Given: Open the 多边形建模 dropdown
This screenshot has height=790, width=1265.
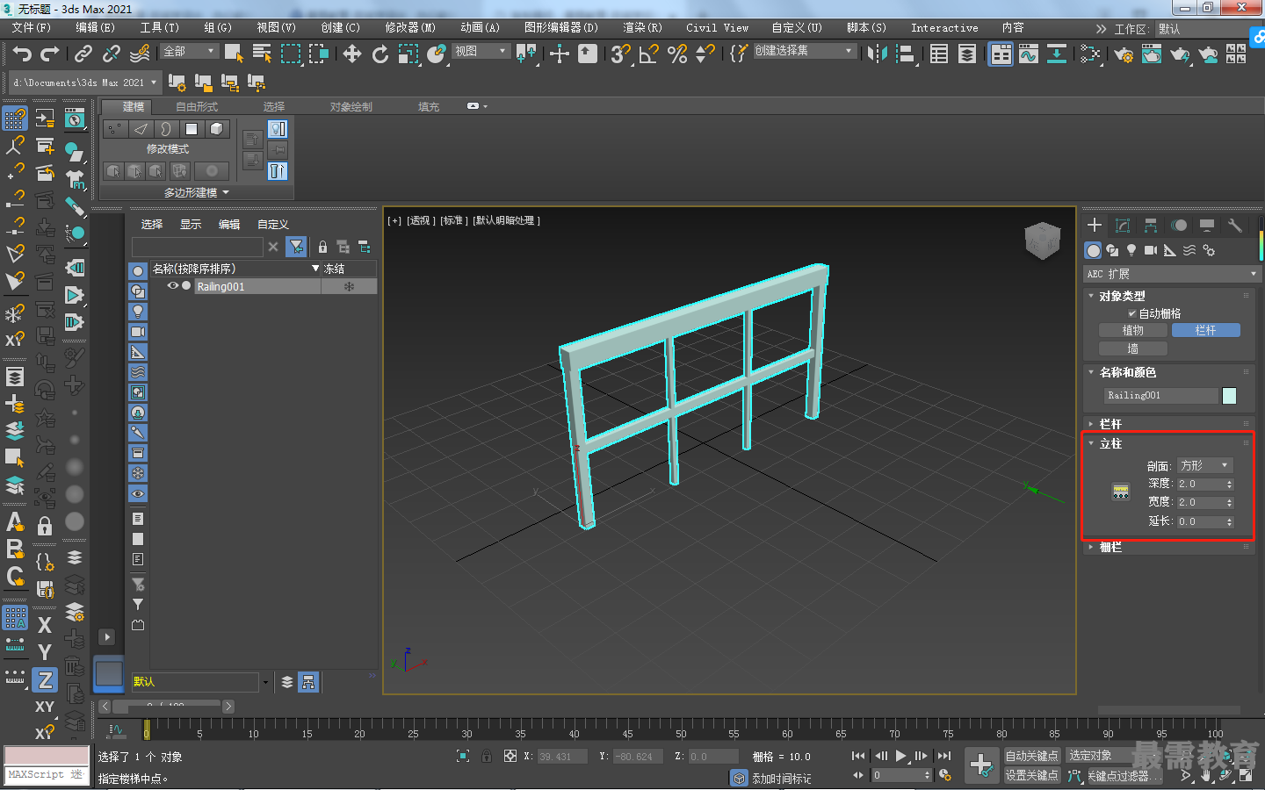Looking at the screenshot, I should tap(196, 192).
